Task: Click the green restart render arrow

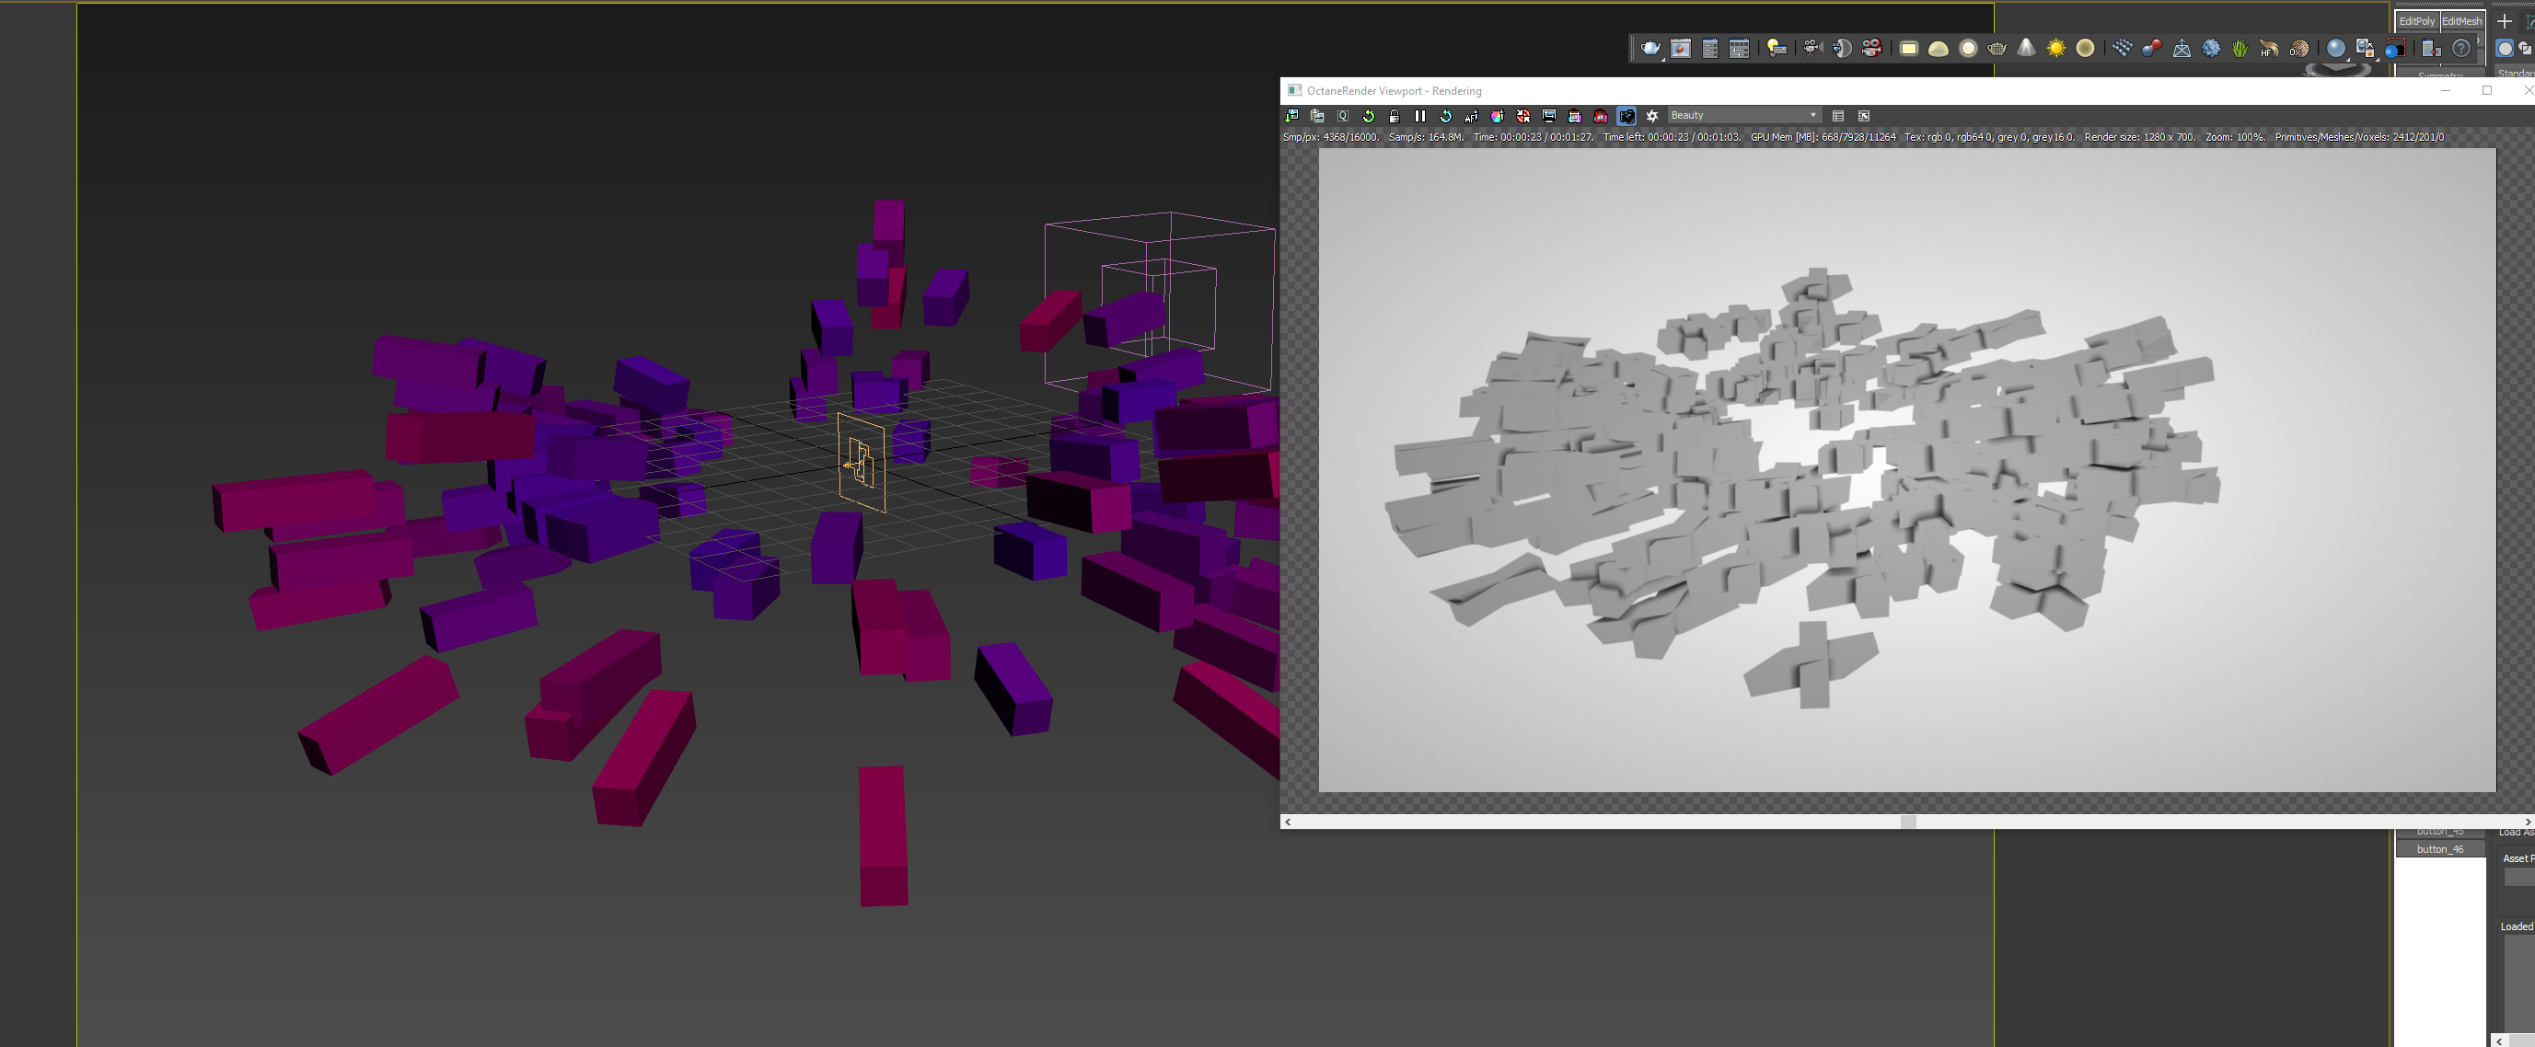Action: (x=1369, y=116)
